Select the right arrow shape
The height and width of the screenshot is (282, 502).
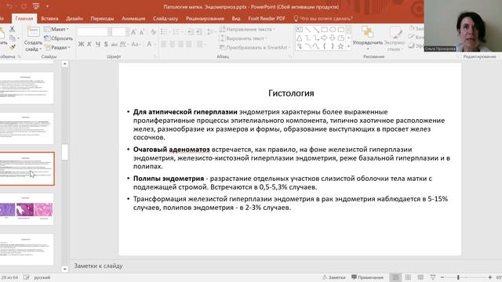coord(324,38)
